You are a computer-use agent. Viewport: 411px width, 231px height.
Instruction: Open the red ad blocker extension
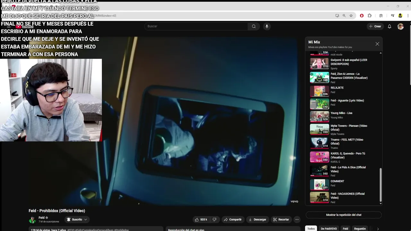coord(362,16)
